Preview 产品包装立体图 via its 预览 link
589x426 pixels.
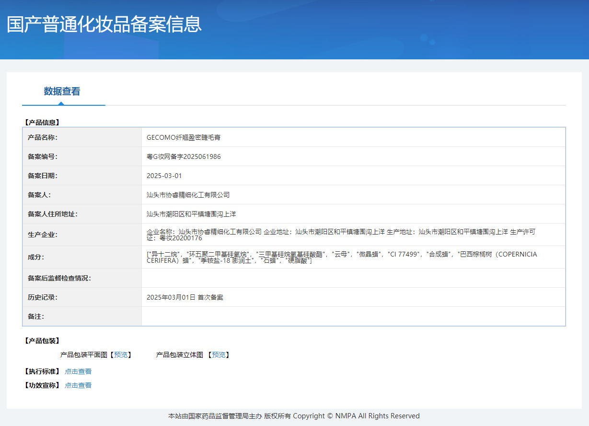pyautogui.click(x=219, y=355)
